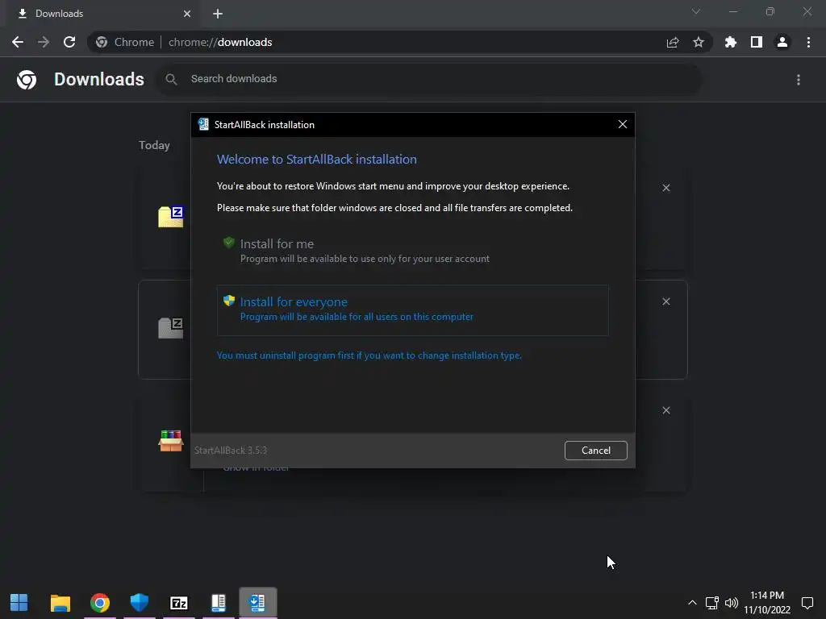Open network status in system tray

[x=712, y=603]
